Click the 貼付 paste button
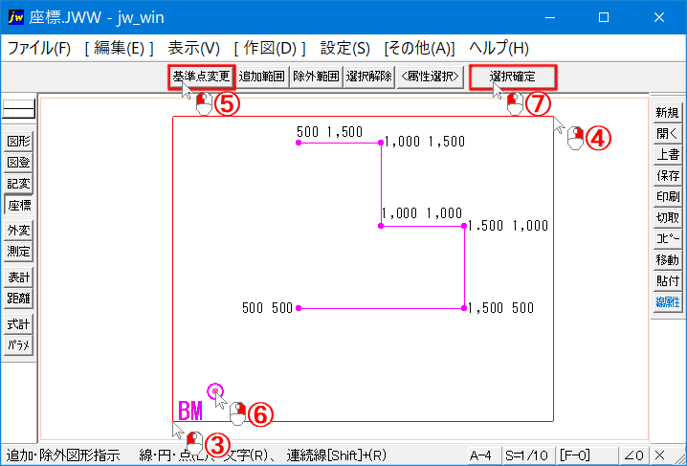 667,280
